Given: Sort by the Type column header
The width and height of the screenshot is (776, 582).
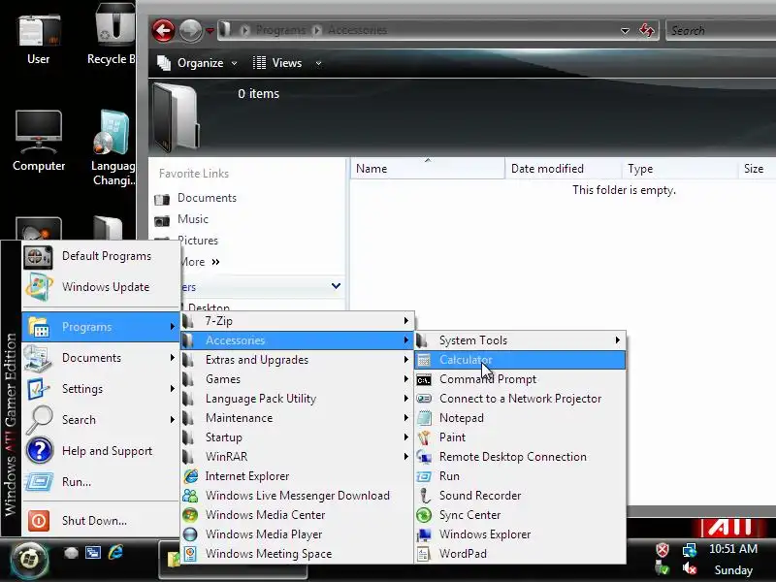Looking at the screenshot, I should pos(680,169).
